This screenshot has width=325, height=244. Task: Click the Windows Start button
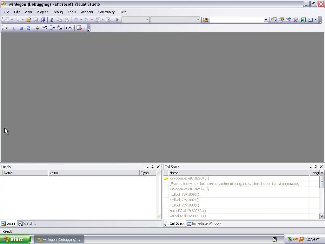point(15,240)
